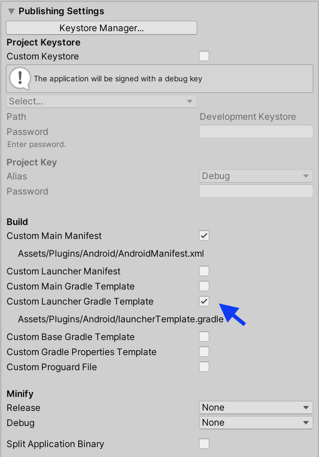Collapse the Publishing Settings foldout triangle
The width and height of the screenshot is (319, 457).
(x=11, y=11)
